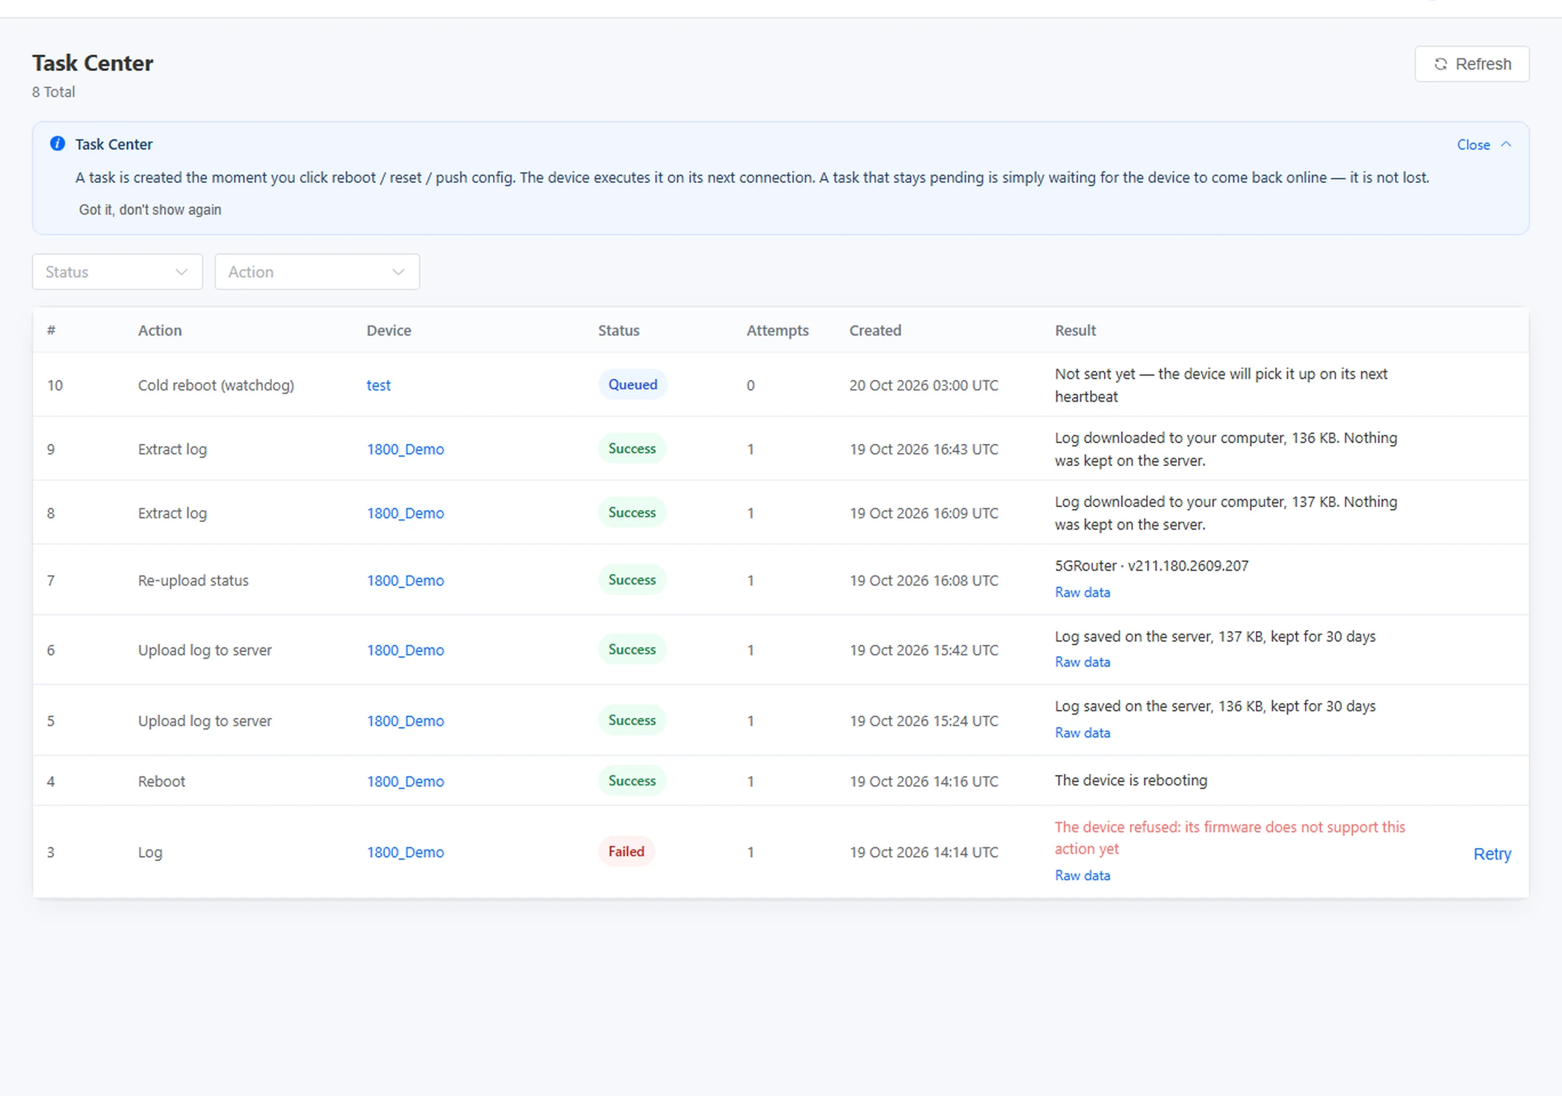Click the Created column header
This screenshot has width=1562, height=1096.
coord(875,330)
